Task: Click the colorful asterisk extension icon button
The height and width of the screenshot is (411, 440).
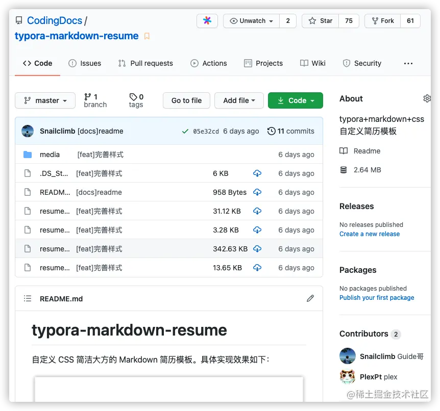Action: coord(207,21)
